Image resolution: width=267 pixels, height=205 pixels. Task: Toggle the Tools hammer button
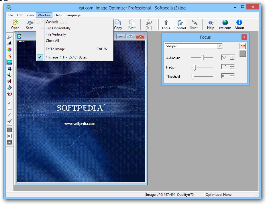(166, 25)
